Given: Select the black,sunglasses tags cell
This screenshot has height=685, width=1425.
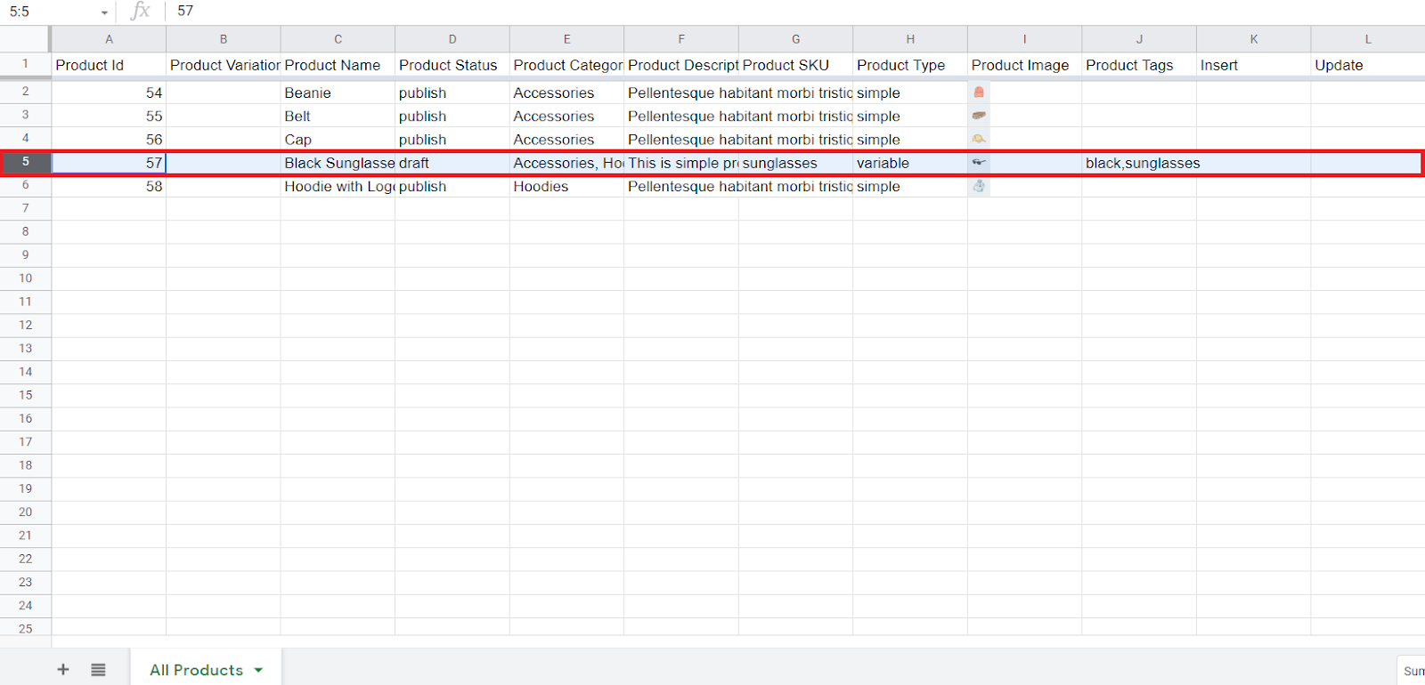Looking at the screenshot, I should click(1139, 163).
